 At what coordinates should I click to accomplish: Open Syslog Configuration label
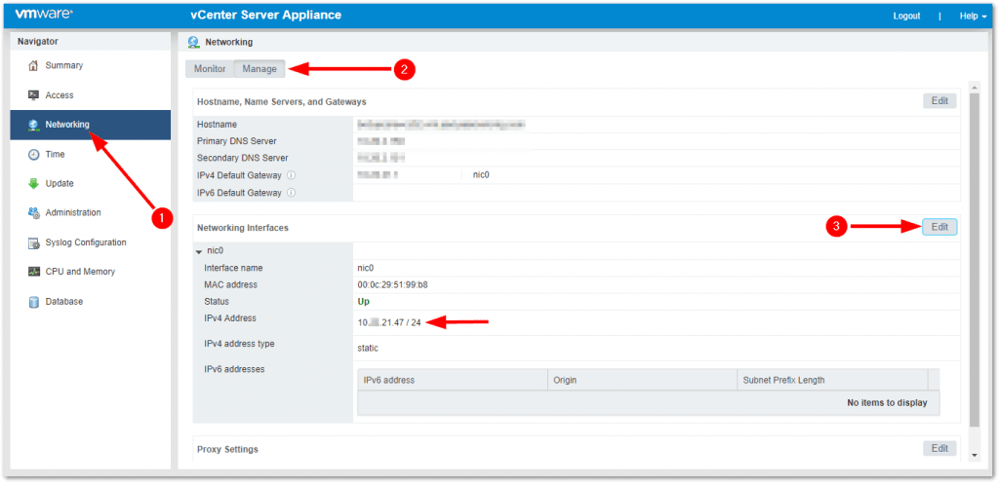[x=86, y=242]
